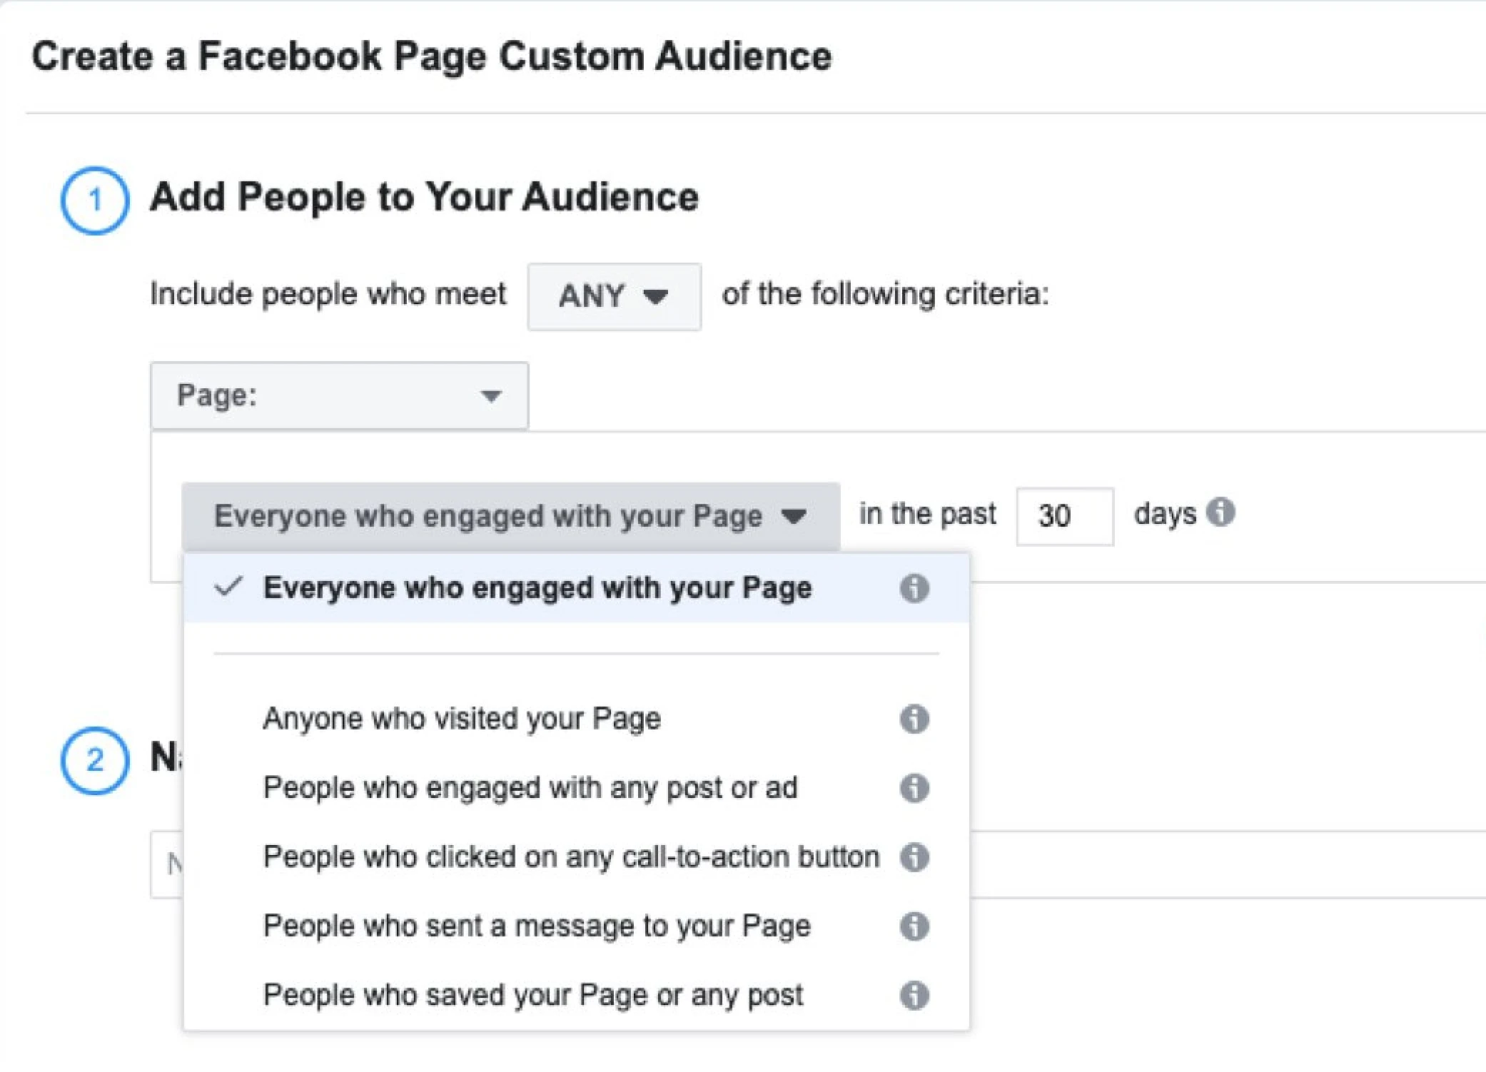Screen dimensions: 1486x1072
Task: Select 'People who engaged with any post or ad'
Action: (530, 788)
